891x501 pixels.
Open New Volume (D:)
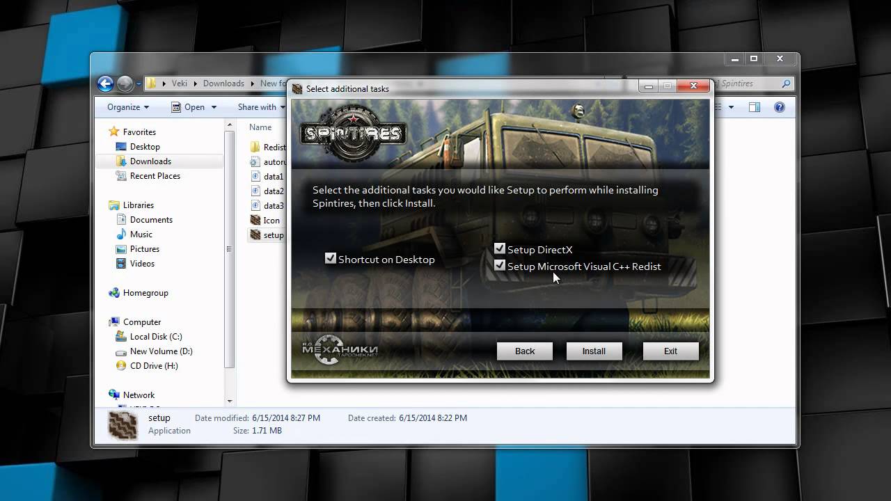[x=161, y=351]
